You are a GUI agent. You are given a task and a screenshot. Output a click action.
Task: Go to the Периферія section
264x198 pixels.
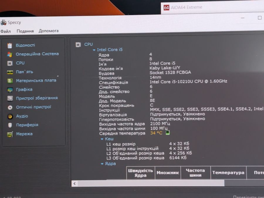tap(27, 125)
